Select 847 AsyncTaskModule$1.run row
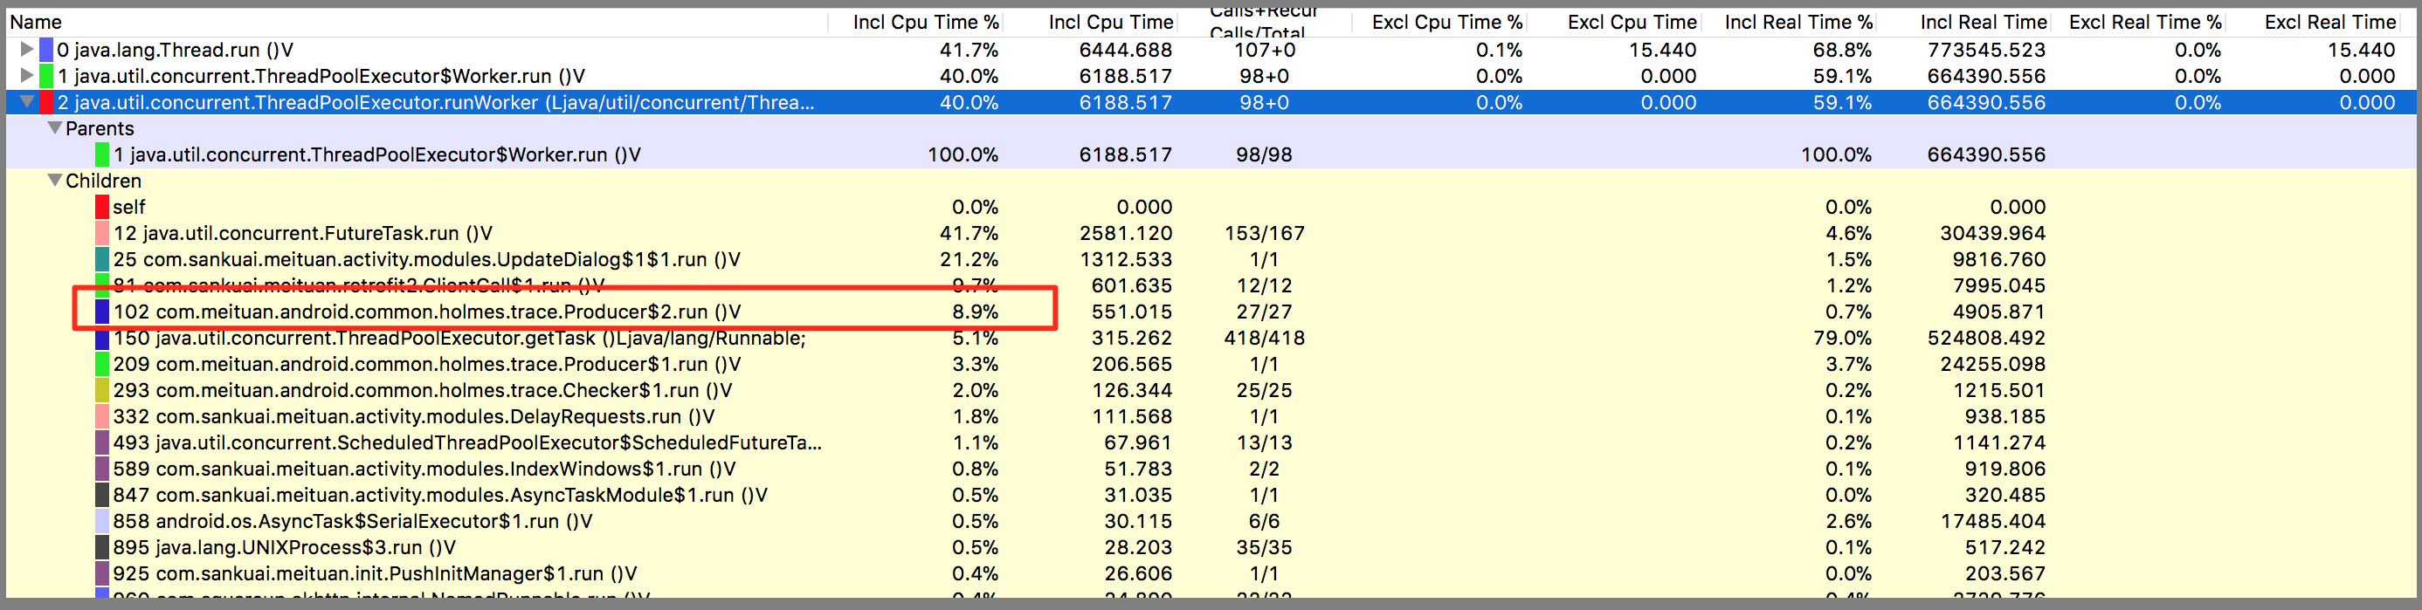This screenshot has width=2422, height=610. (x=1211, y=495)
